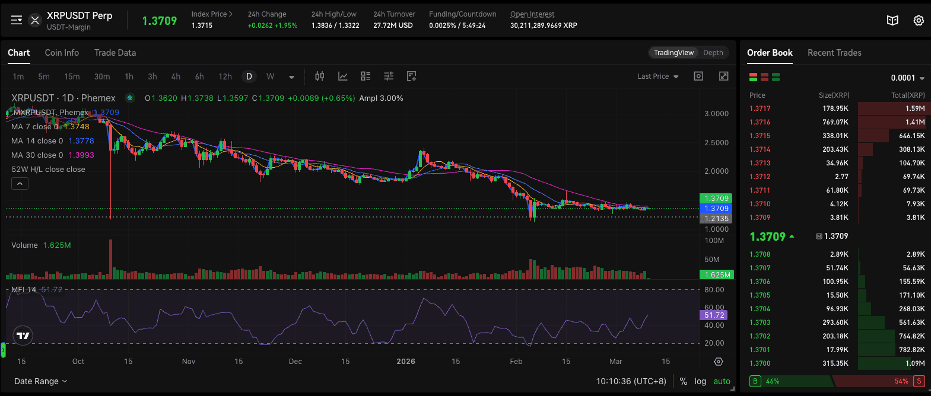Open the indicators line-chart icon

click(x=343, y=76)
